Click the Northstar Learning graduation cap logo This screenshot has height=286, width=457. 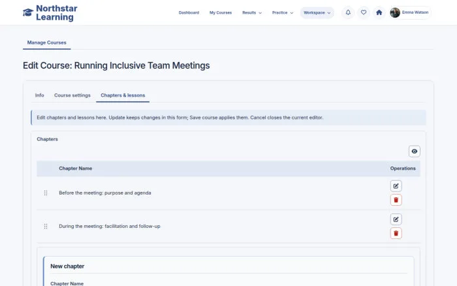28,12
